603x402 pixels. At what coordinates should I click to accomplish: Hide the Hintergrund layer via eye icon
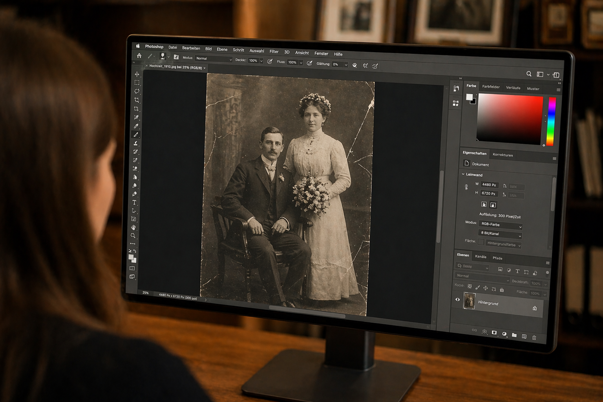point(457,300)
